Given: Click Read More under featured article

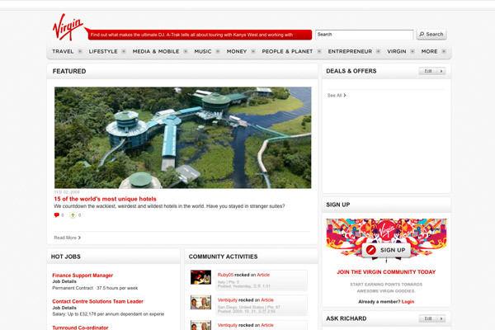Looking at the screenshot, I should [x=68, y=238].
